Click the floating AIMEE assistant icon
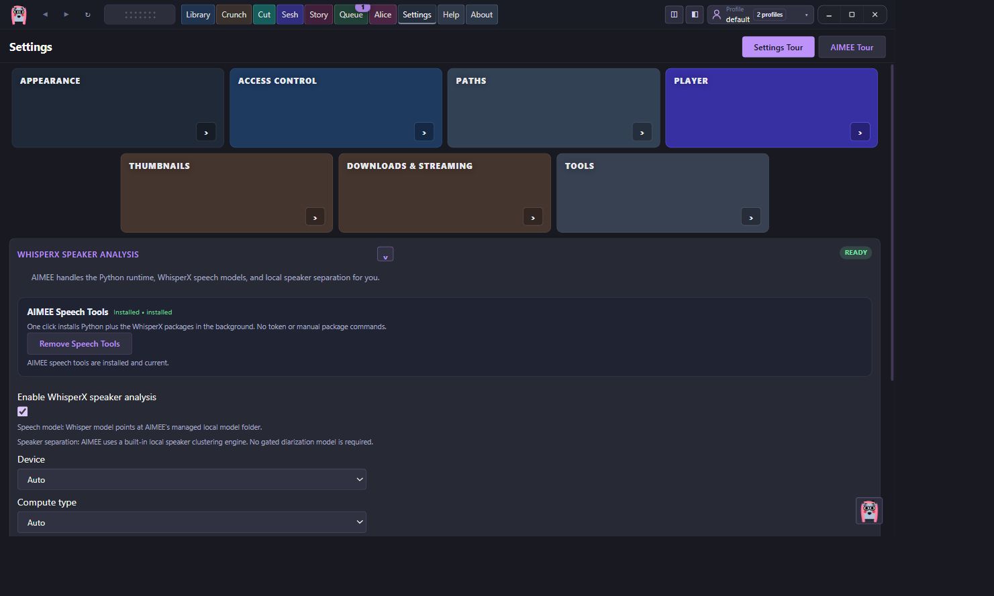This screenshot has width=994, height=596. [x=869, y=511]
